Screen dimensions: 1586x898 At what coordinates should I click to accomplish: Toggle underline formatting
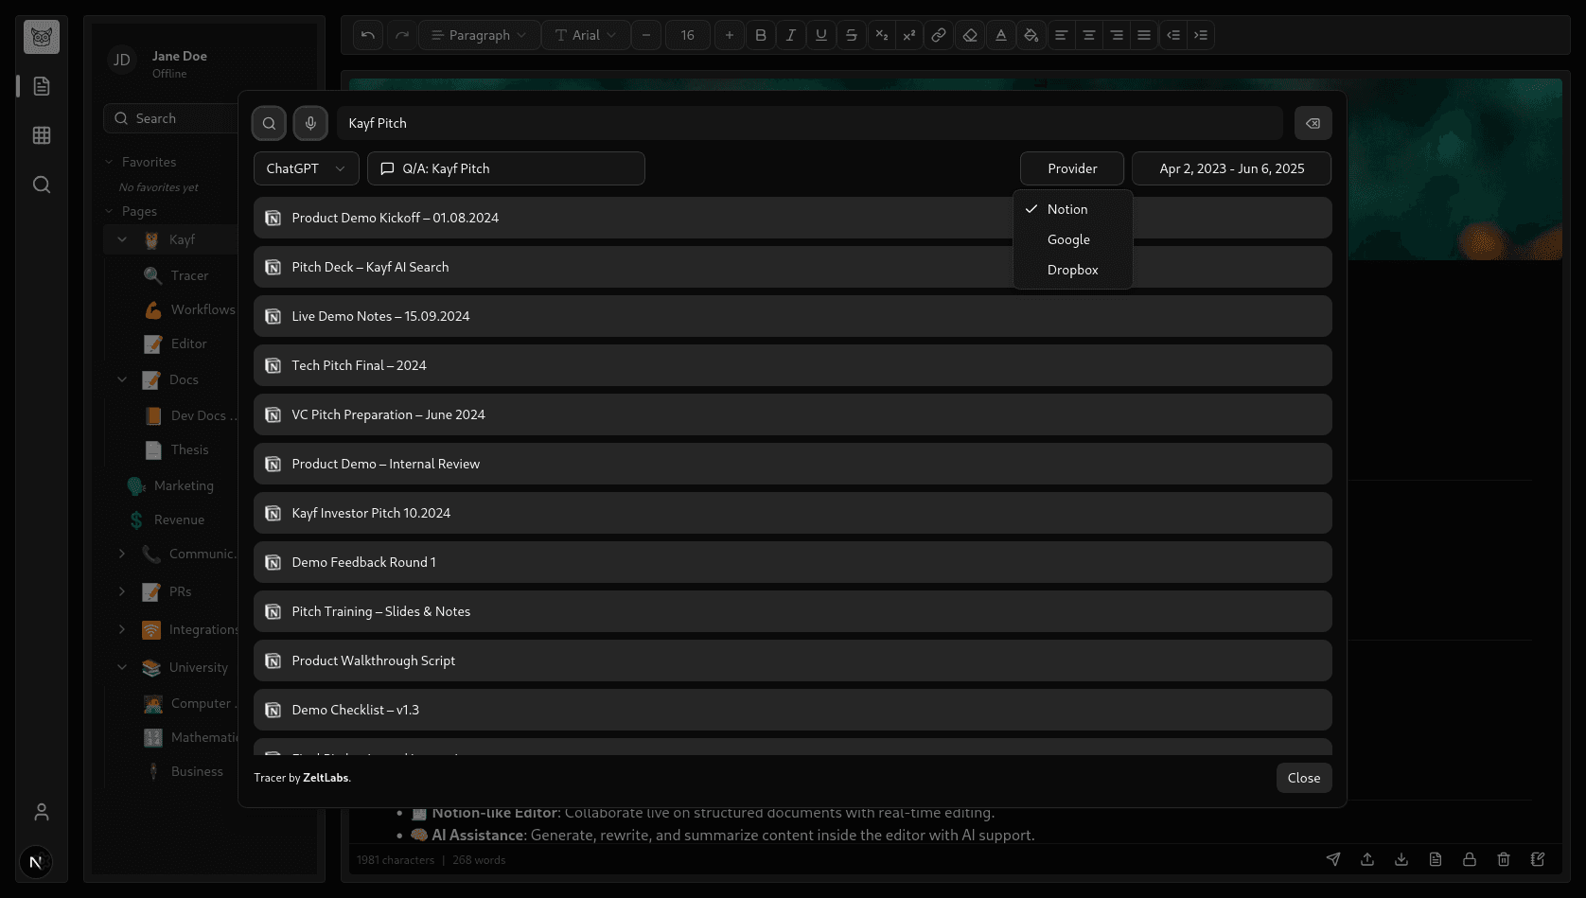(x=821, y=35)
